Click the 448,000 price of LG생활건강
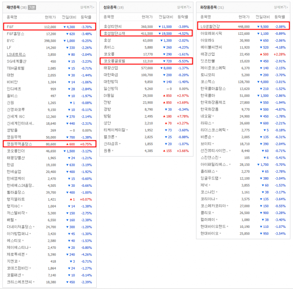 (244, 27)
